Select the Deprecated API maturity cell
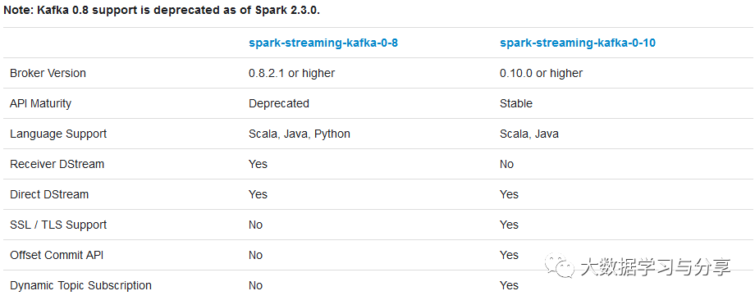 279,103
